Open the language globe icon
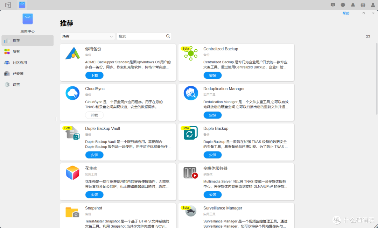 pyautogui.click(x=363, y=5)
